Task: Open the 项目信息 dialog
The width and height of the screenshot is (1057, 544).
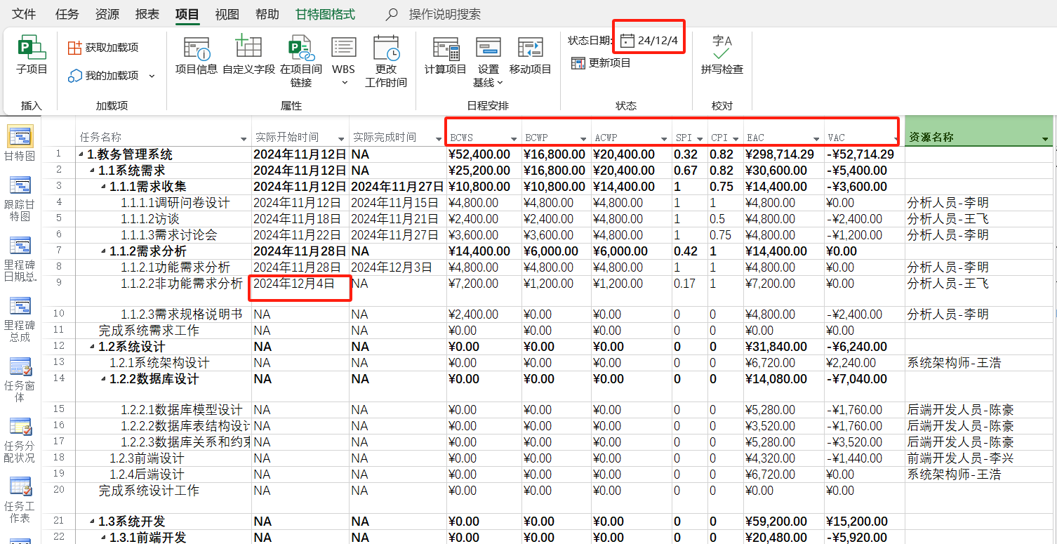Action: pyautogui.click(x=197, y=55)
